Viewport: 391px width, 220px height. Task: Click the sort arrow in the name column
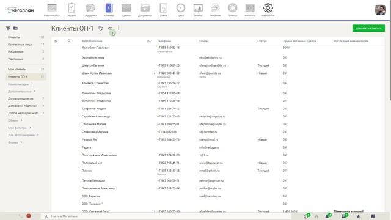click(148, 41)
